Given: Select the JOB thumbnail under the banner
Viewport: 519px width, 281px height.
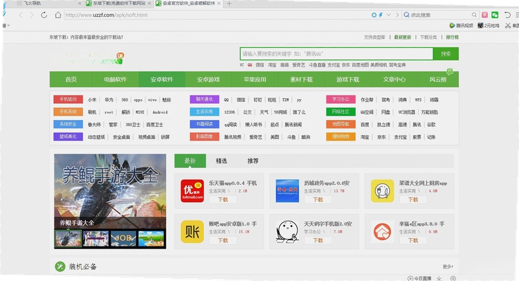Looking at the screenshot, I should pyautogui.click(x=123, y=238).
